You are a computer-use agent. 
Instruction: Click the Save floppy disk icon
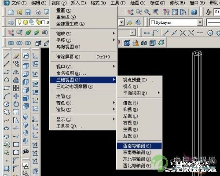tap(28, 12)
